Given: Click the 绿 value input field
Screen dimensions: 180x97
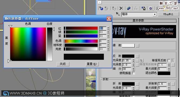Looking at the screenshot, I should pos(103,32).
